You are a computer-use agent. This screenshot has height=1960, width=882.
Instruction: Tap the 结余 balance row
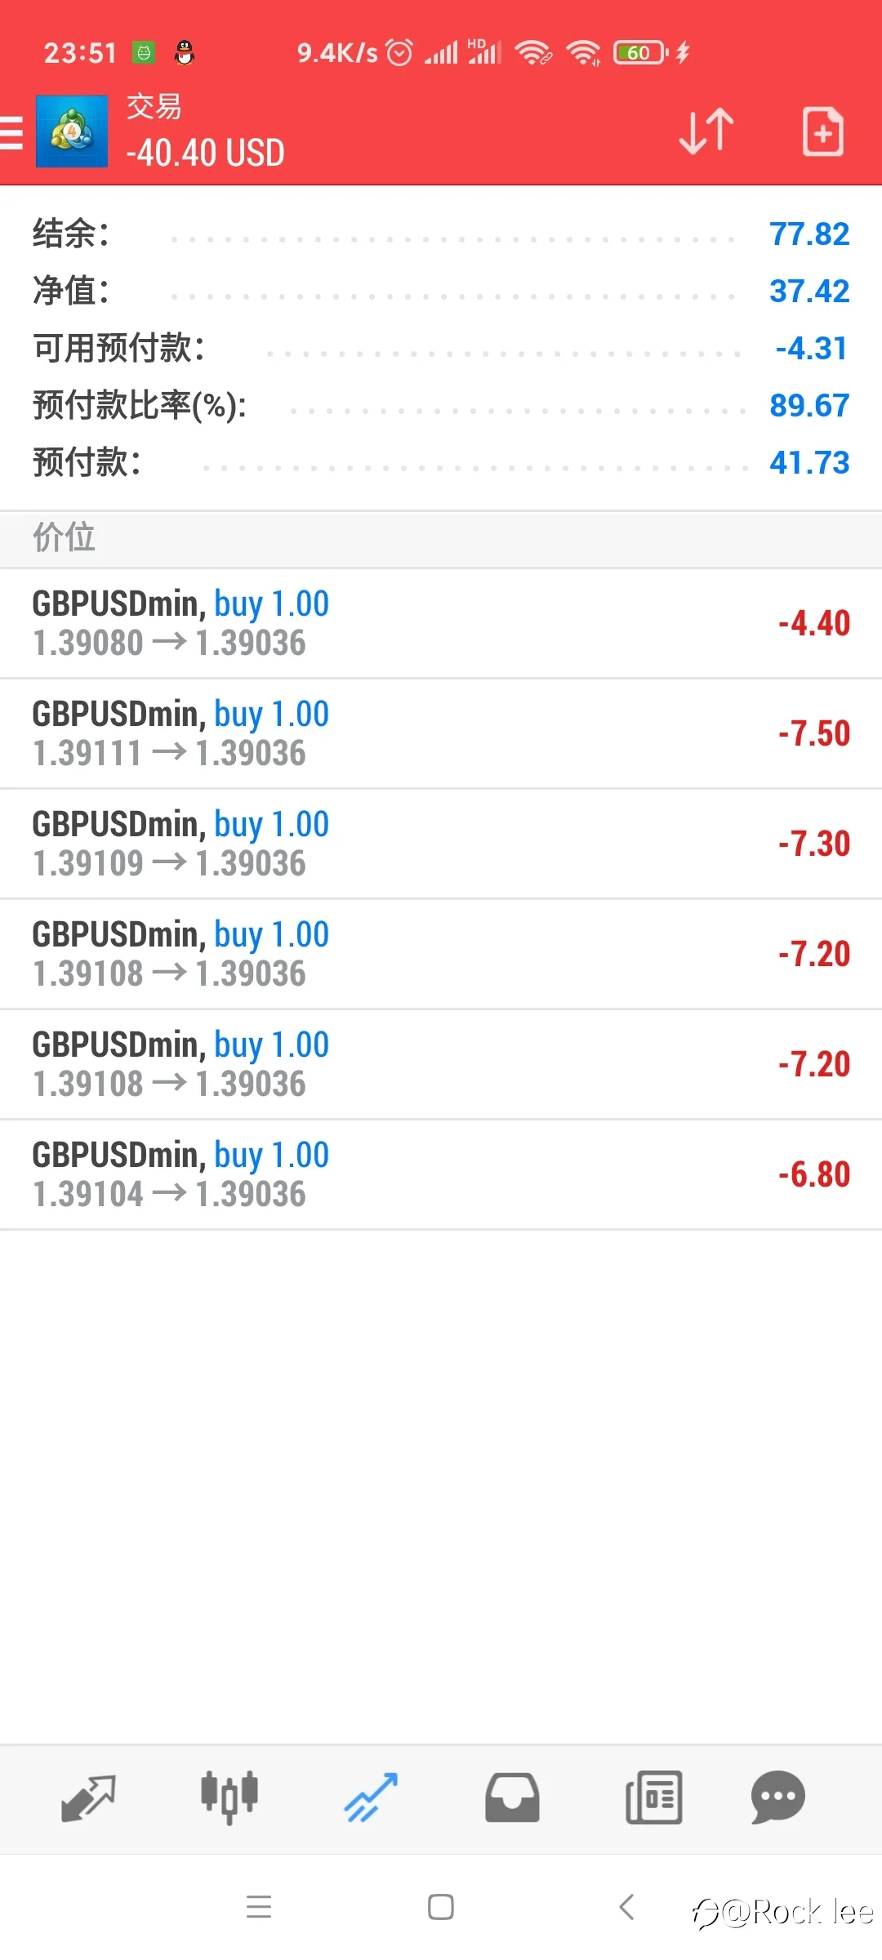pyautogui.click(x=441, y=234)
